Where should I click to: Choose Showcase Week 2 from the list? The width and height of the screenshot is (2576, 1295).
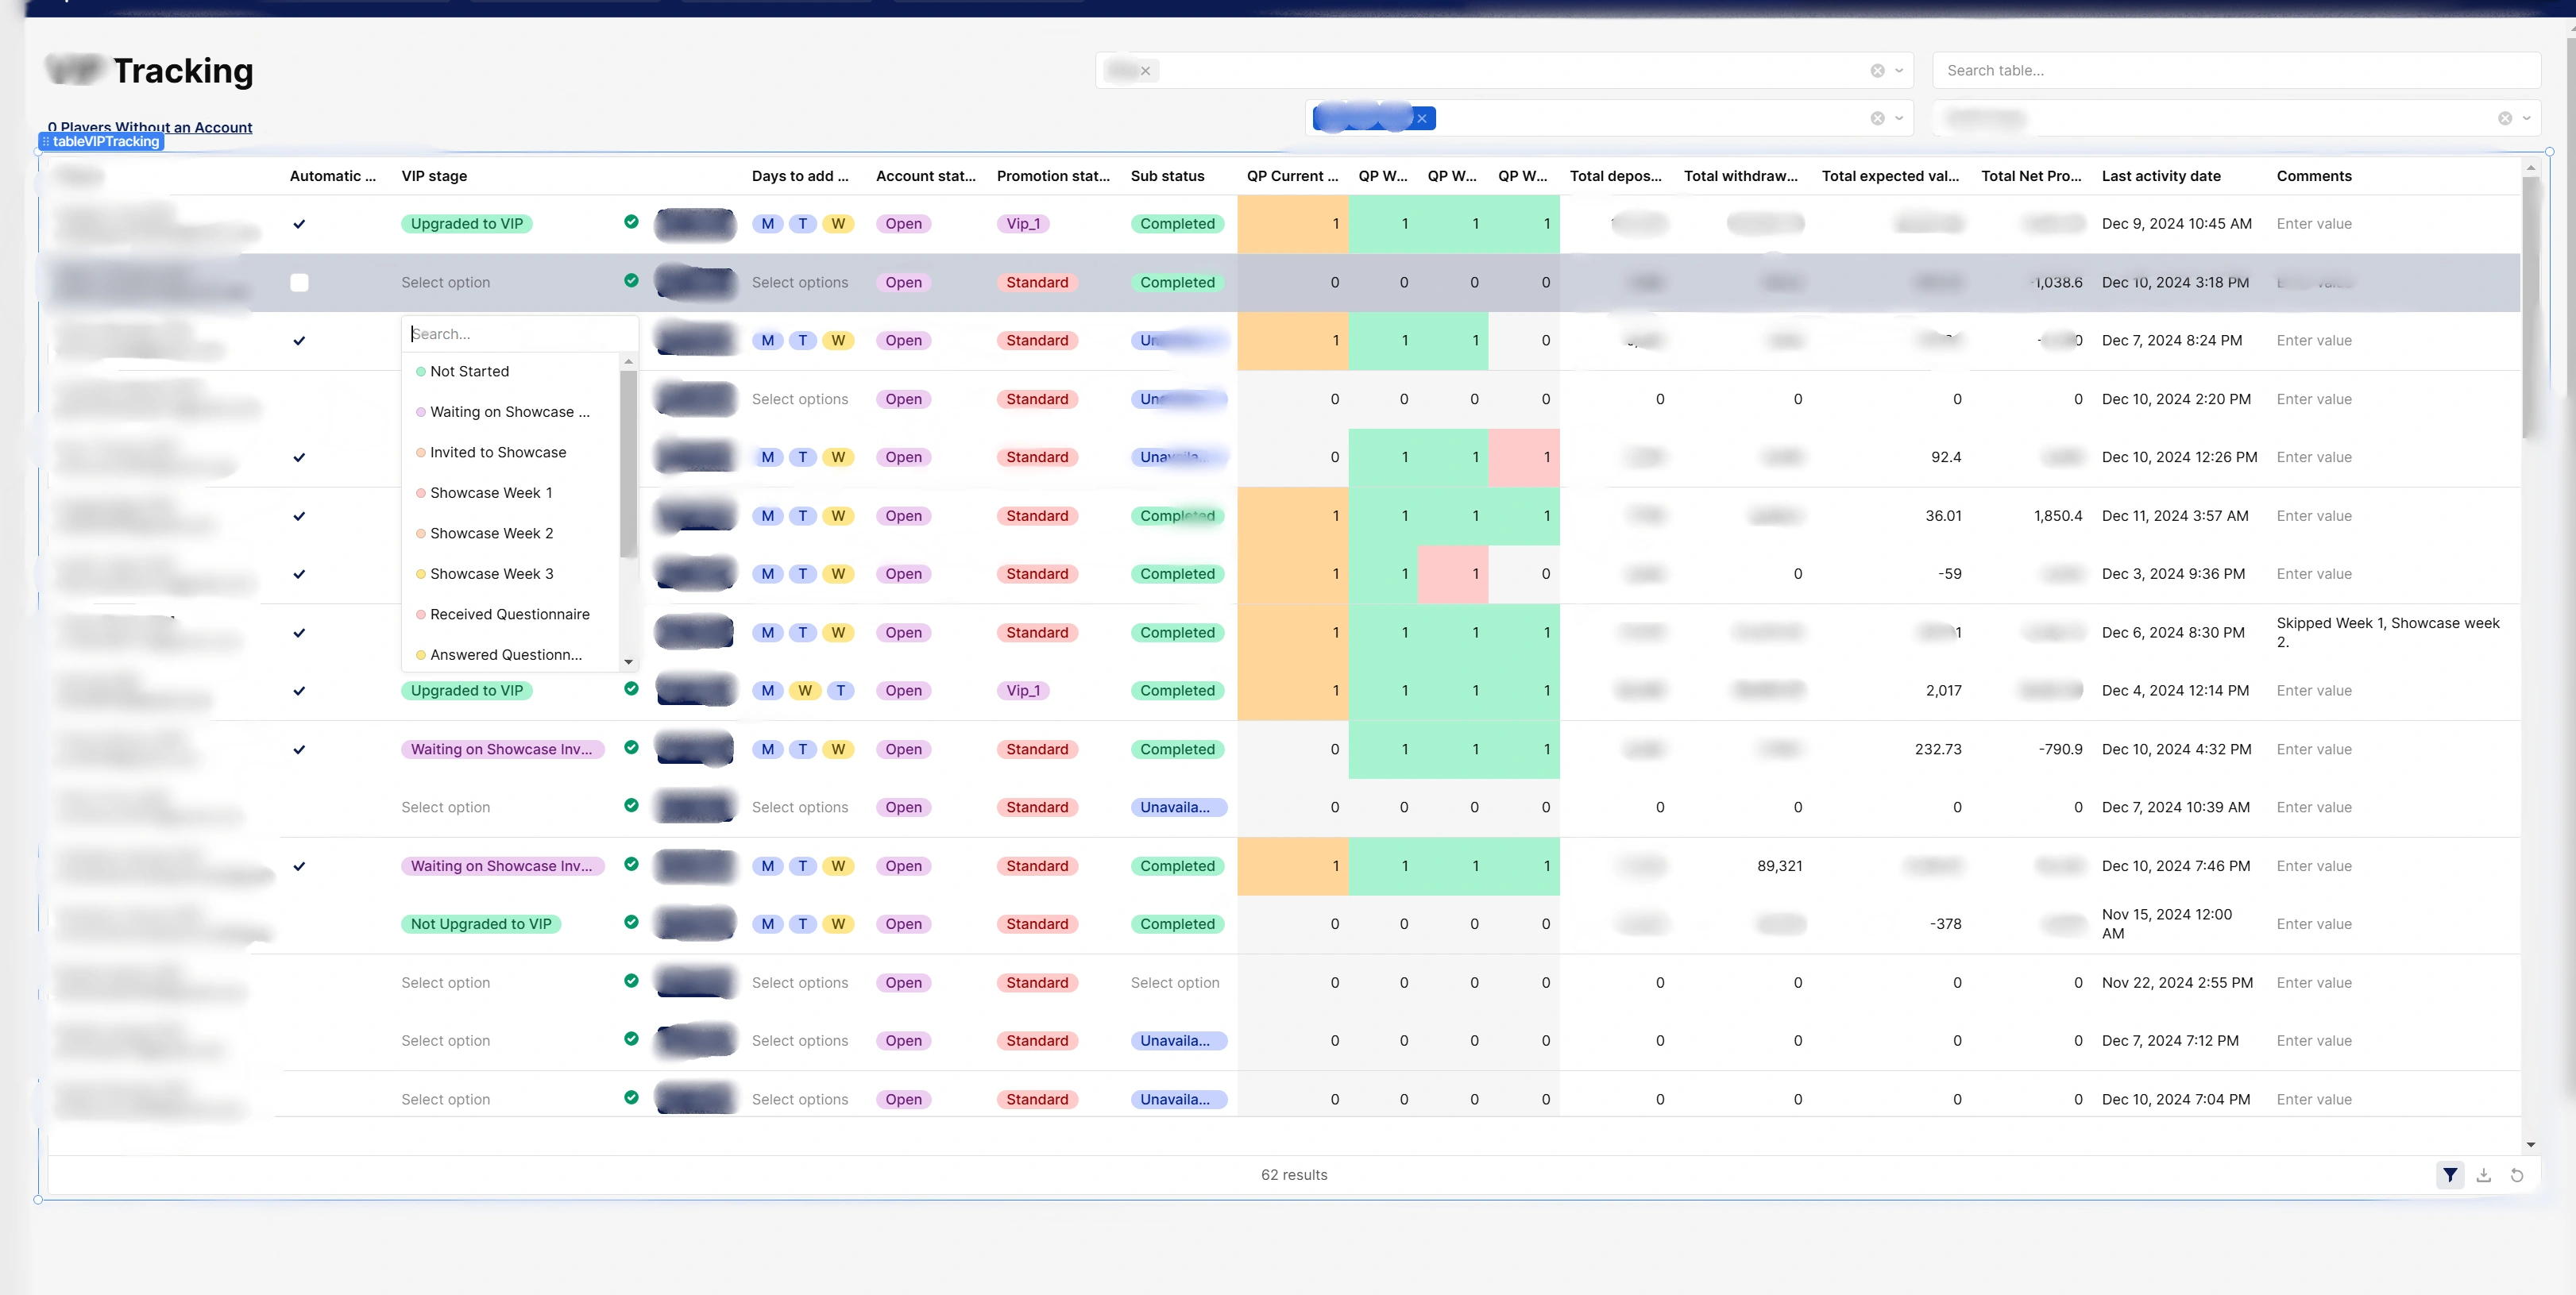(491, 534)
